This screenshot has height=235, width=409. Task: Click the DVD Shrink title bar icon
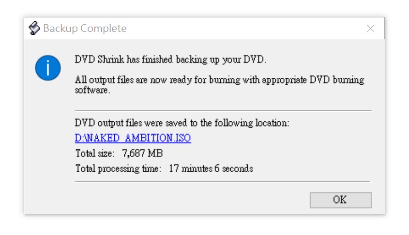[x=34, y=29]
